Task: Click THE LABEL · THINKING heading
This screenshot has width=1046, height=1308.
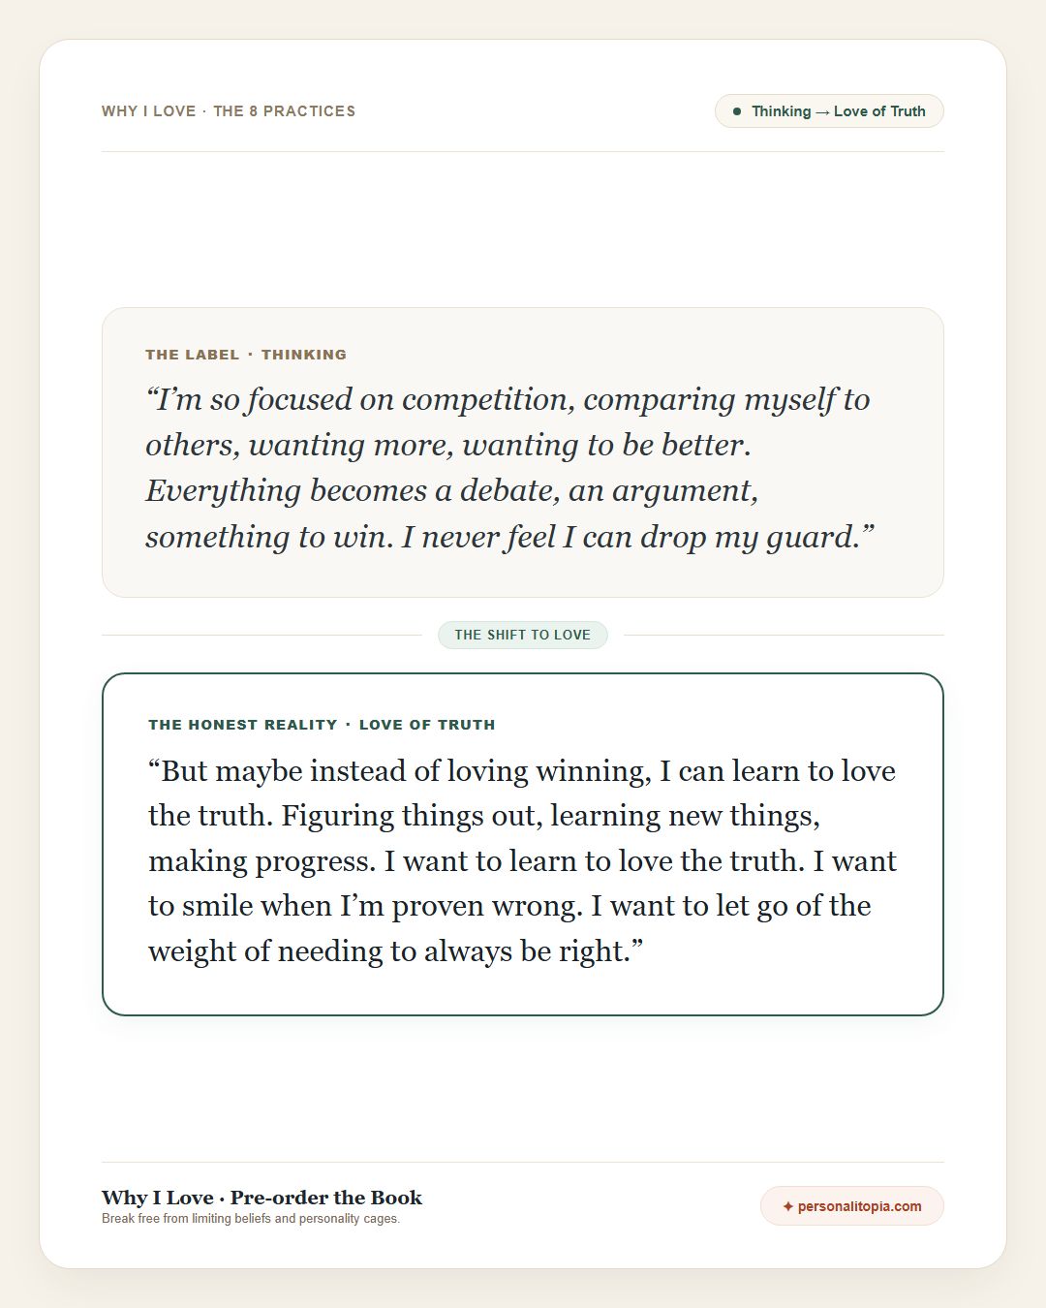Action: (246, 355)
